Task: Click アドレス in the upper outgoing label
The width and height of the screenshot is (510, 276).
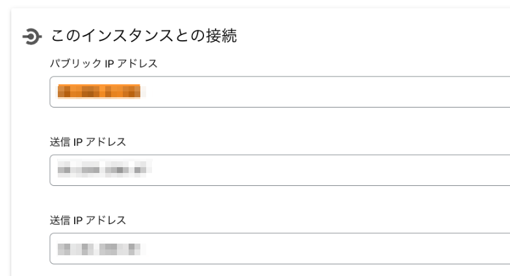Action: (x=106, y=142)
